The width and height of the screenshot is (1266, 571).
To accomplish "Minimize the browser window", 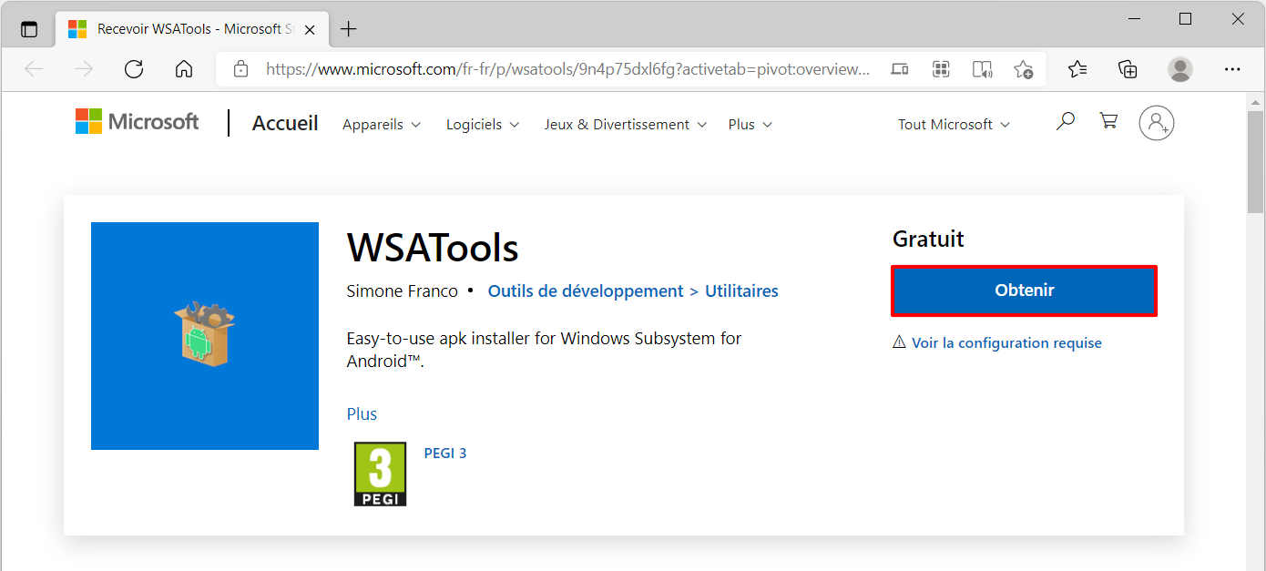I will [x=1134, y=18].
